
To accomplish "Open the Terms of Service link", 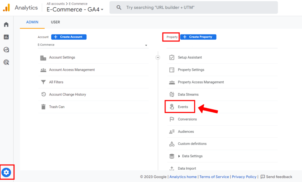I will 214,177.
